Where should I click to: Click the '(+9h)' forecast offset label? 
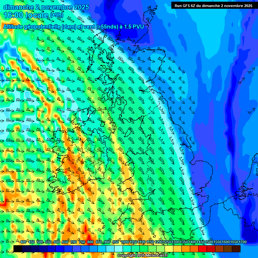pos(56,15)
